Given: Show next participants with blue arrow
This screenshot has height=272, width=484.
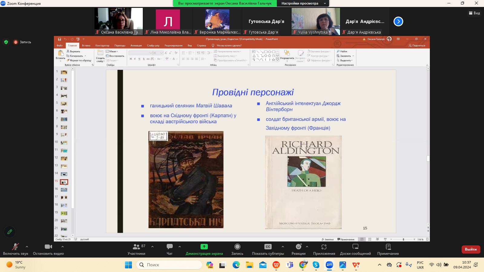Looking at the screenshot, I should (398, 21).
